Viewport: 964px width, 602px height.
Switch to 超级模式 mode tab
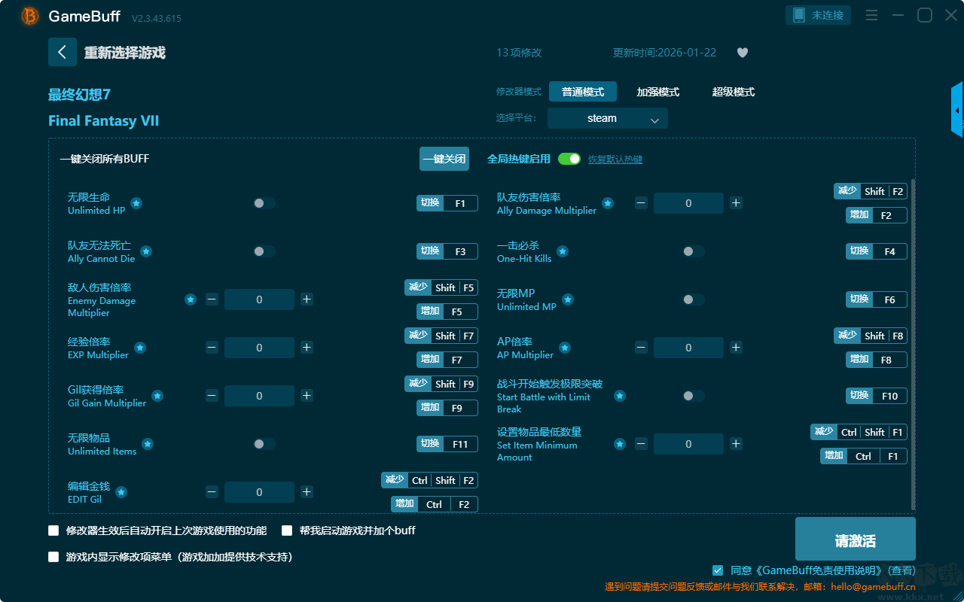coord(734,92)
